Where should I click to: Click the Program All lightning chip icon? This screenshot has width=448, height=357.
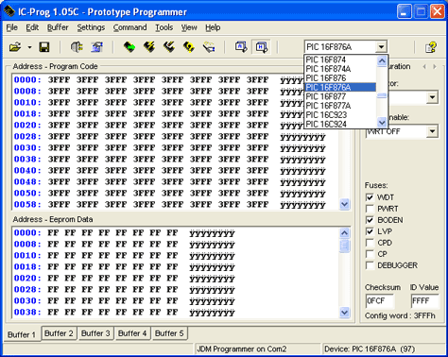tap(149, 47)
